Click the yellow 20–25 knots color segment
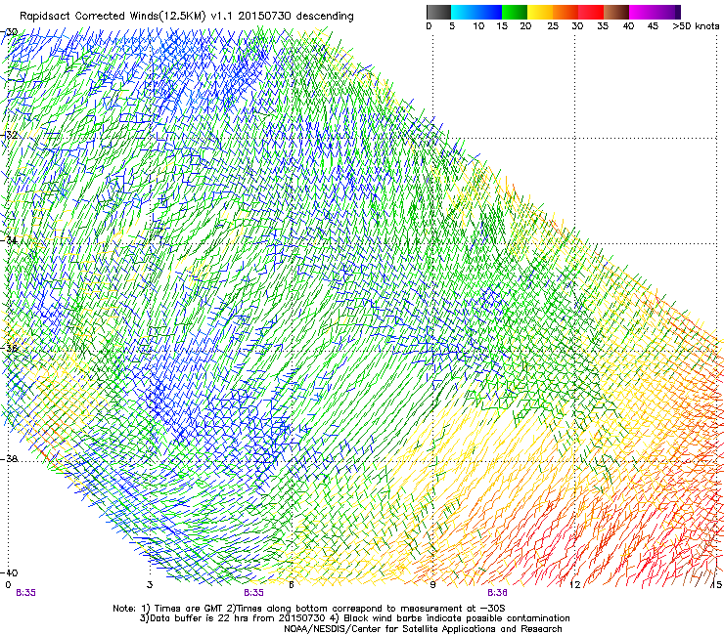The height and width of the screenshot is (635, 724). click(540, 13)
